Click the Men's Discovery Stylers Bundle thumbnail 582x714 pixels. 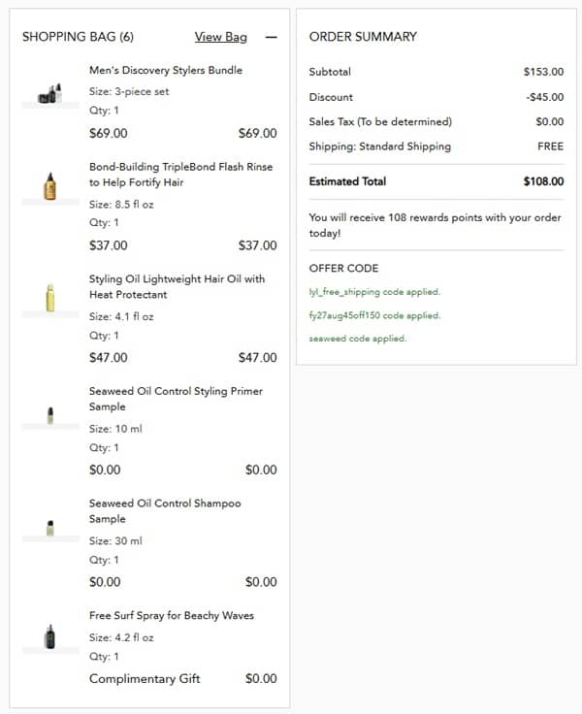coord(50,93)
